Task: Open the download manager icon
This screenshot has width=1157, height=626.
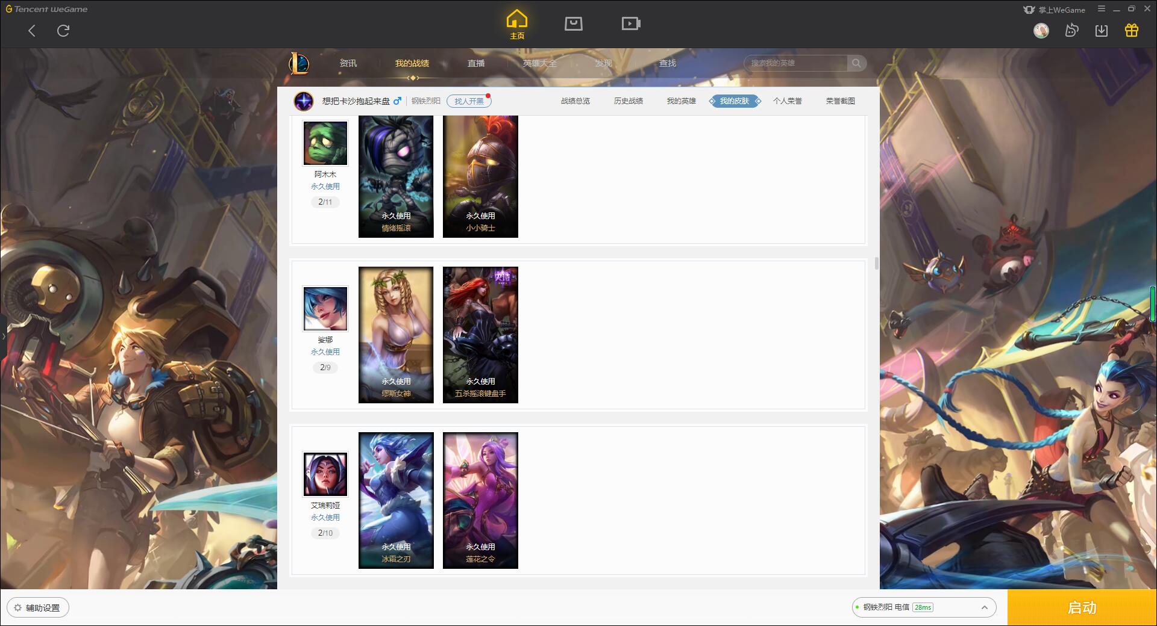Action: [1102, 30]
